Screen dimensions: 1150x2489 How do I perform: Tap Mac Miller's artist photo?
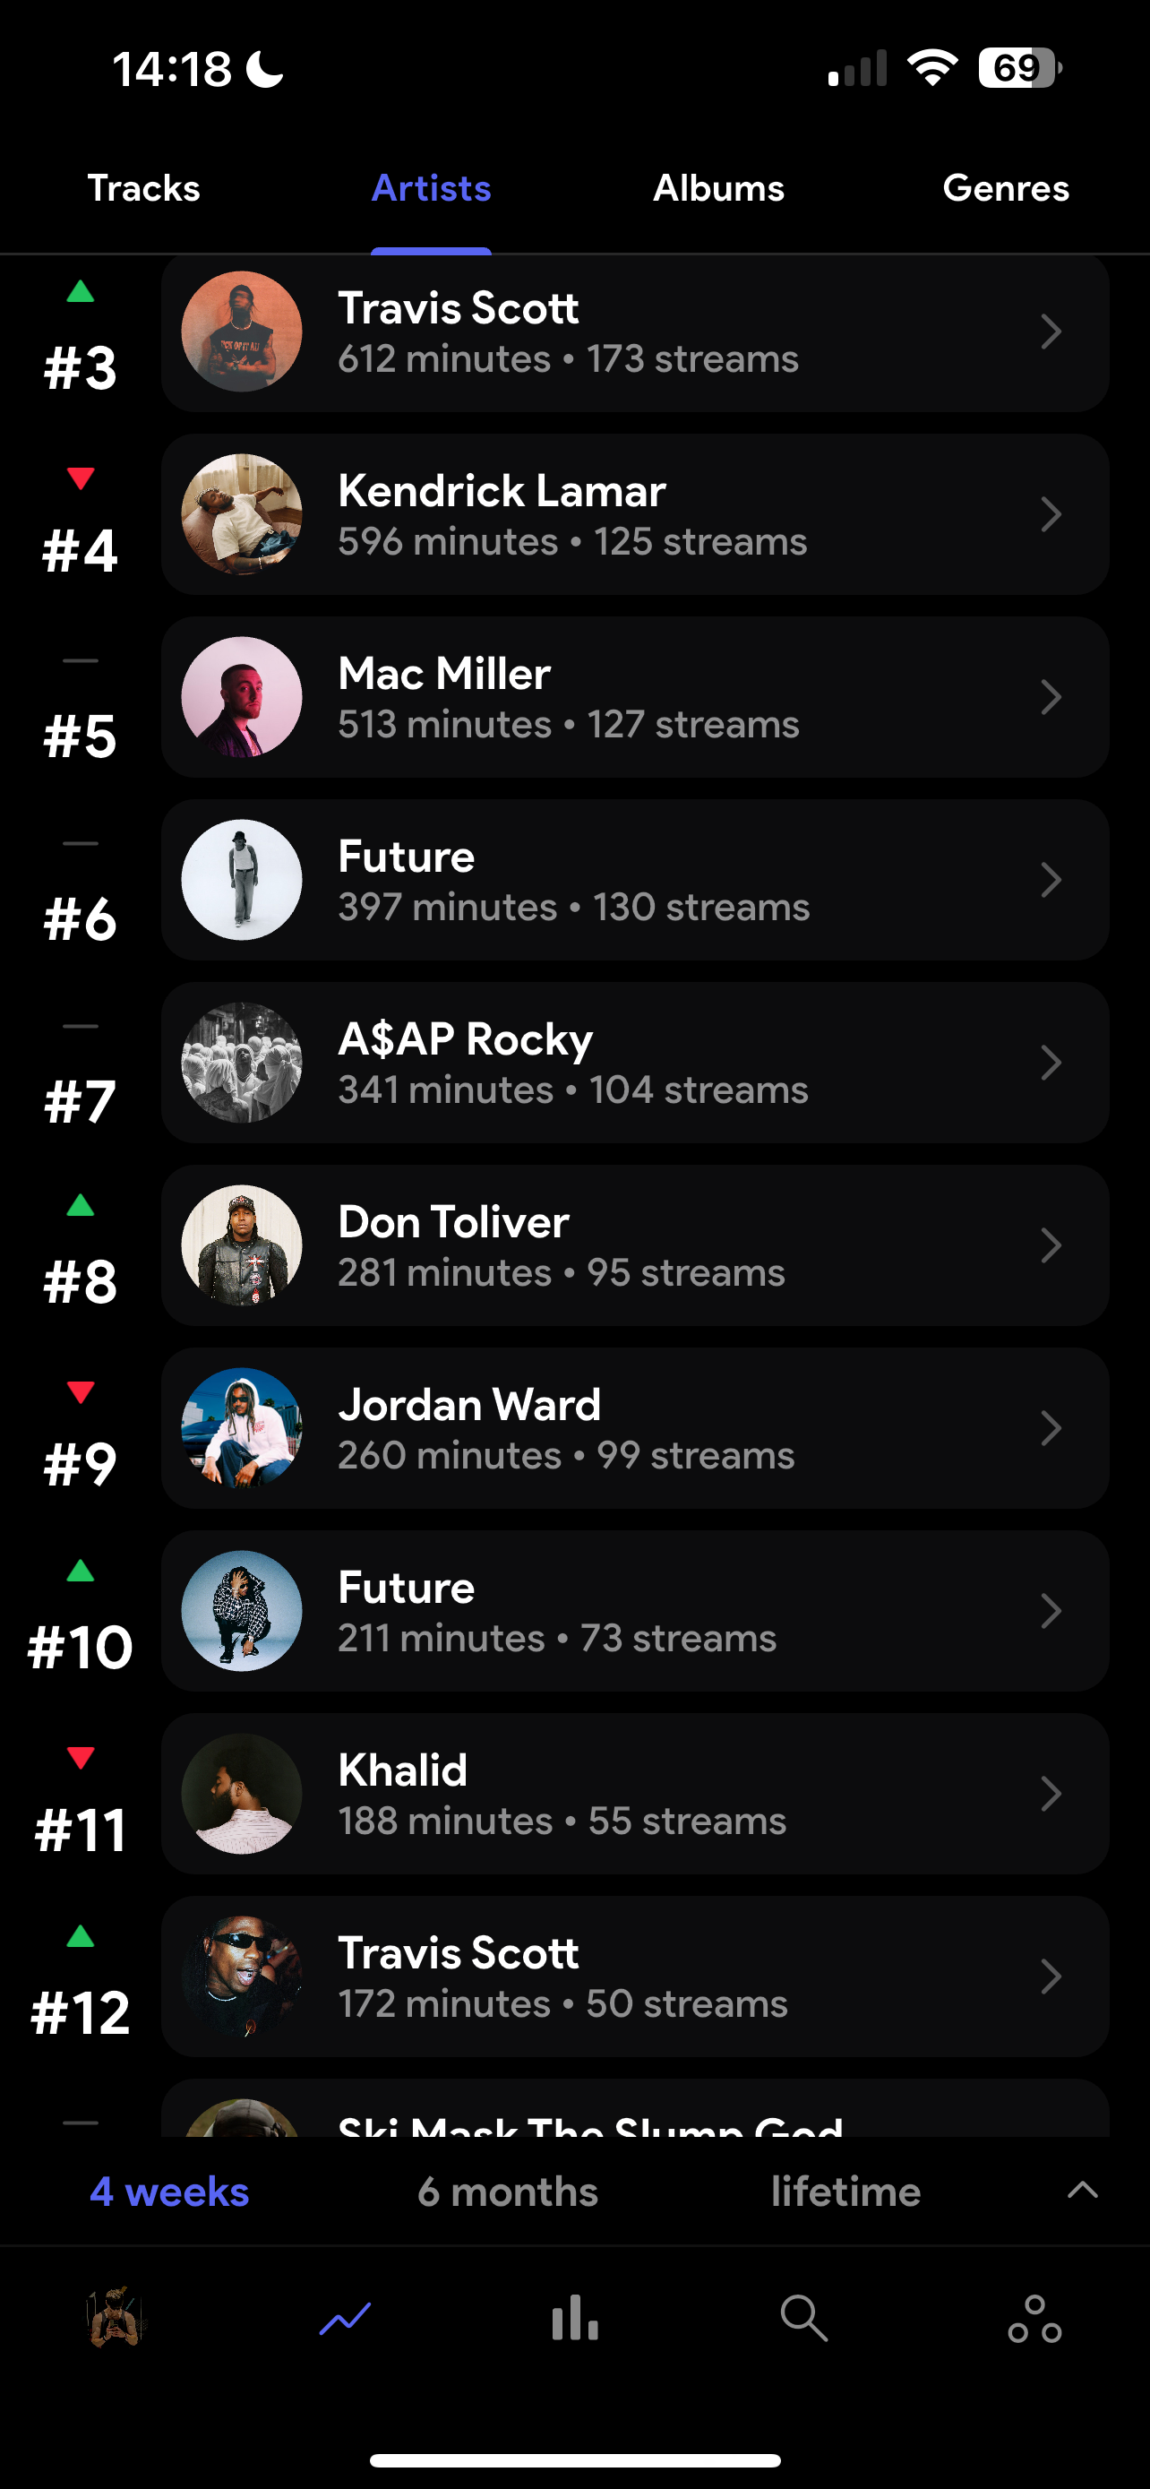pyautogui.click(x=242, y=697)
